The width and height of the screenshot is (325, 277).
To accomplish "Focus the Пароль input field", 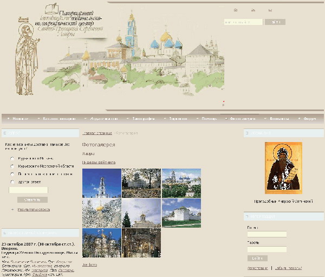I will click(267, 249).
